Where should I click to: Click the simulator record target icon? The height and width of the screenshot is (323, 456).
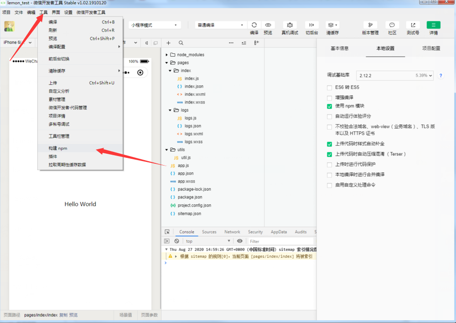click(140, 73)
